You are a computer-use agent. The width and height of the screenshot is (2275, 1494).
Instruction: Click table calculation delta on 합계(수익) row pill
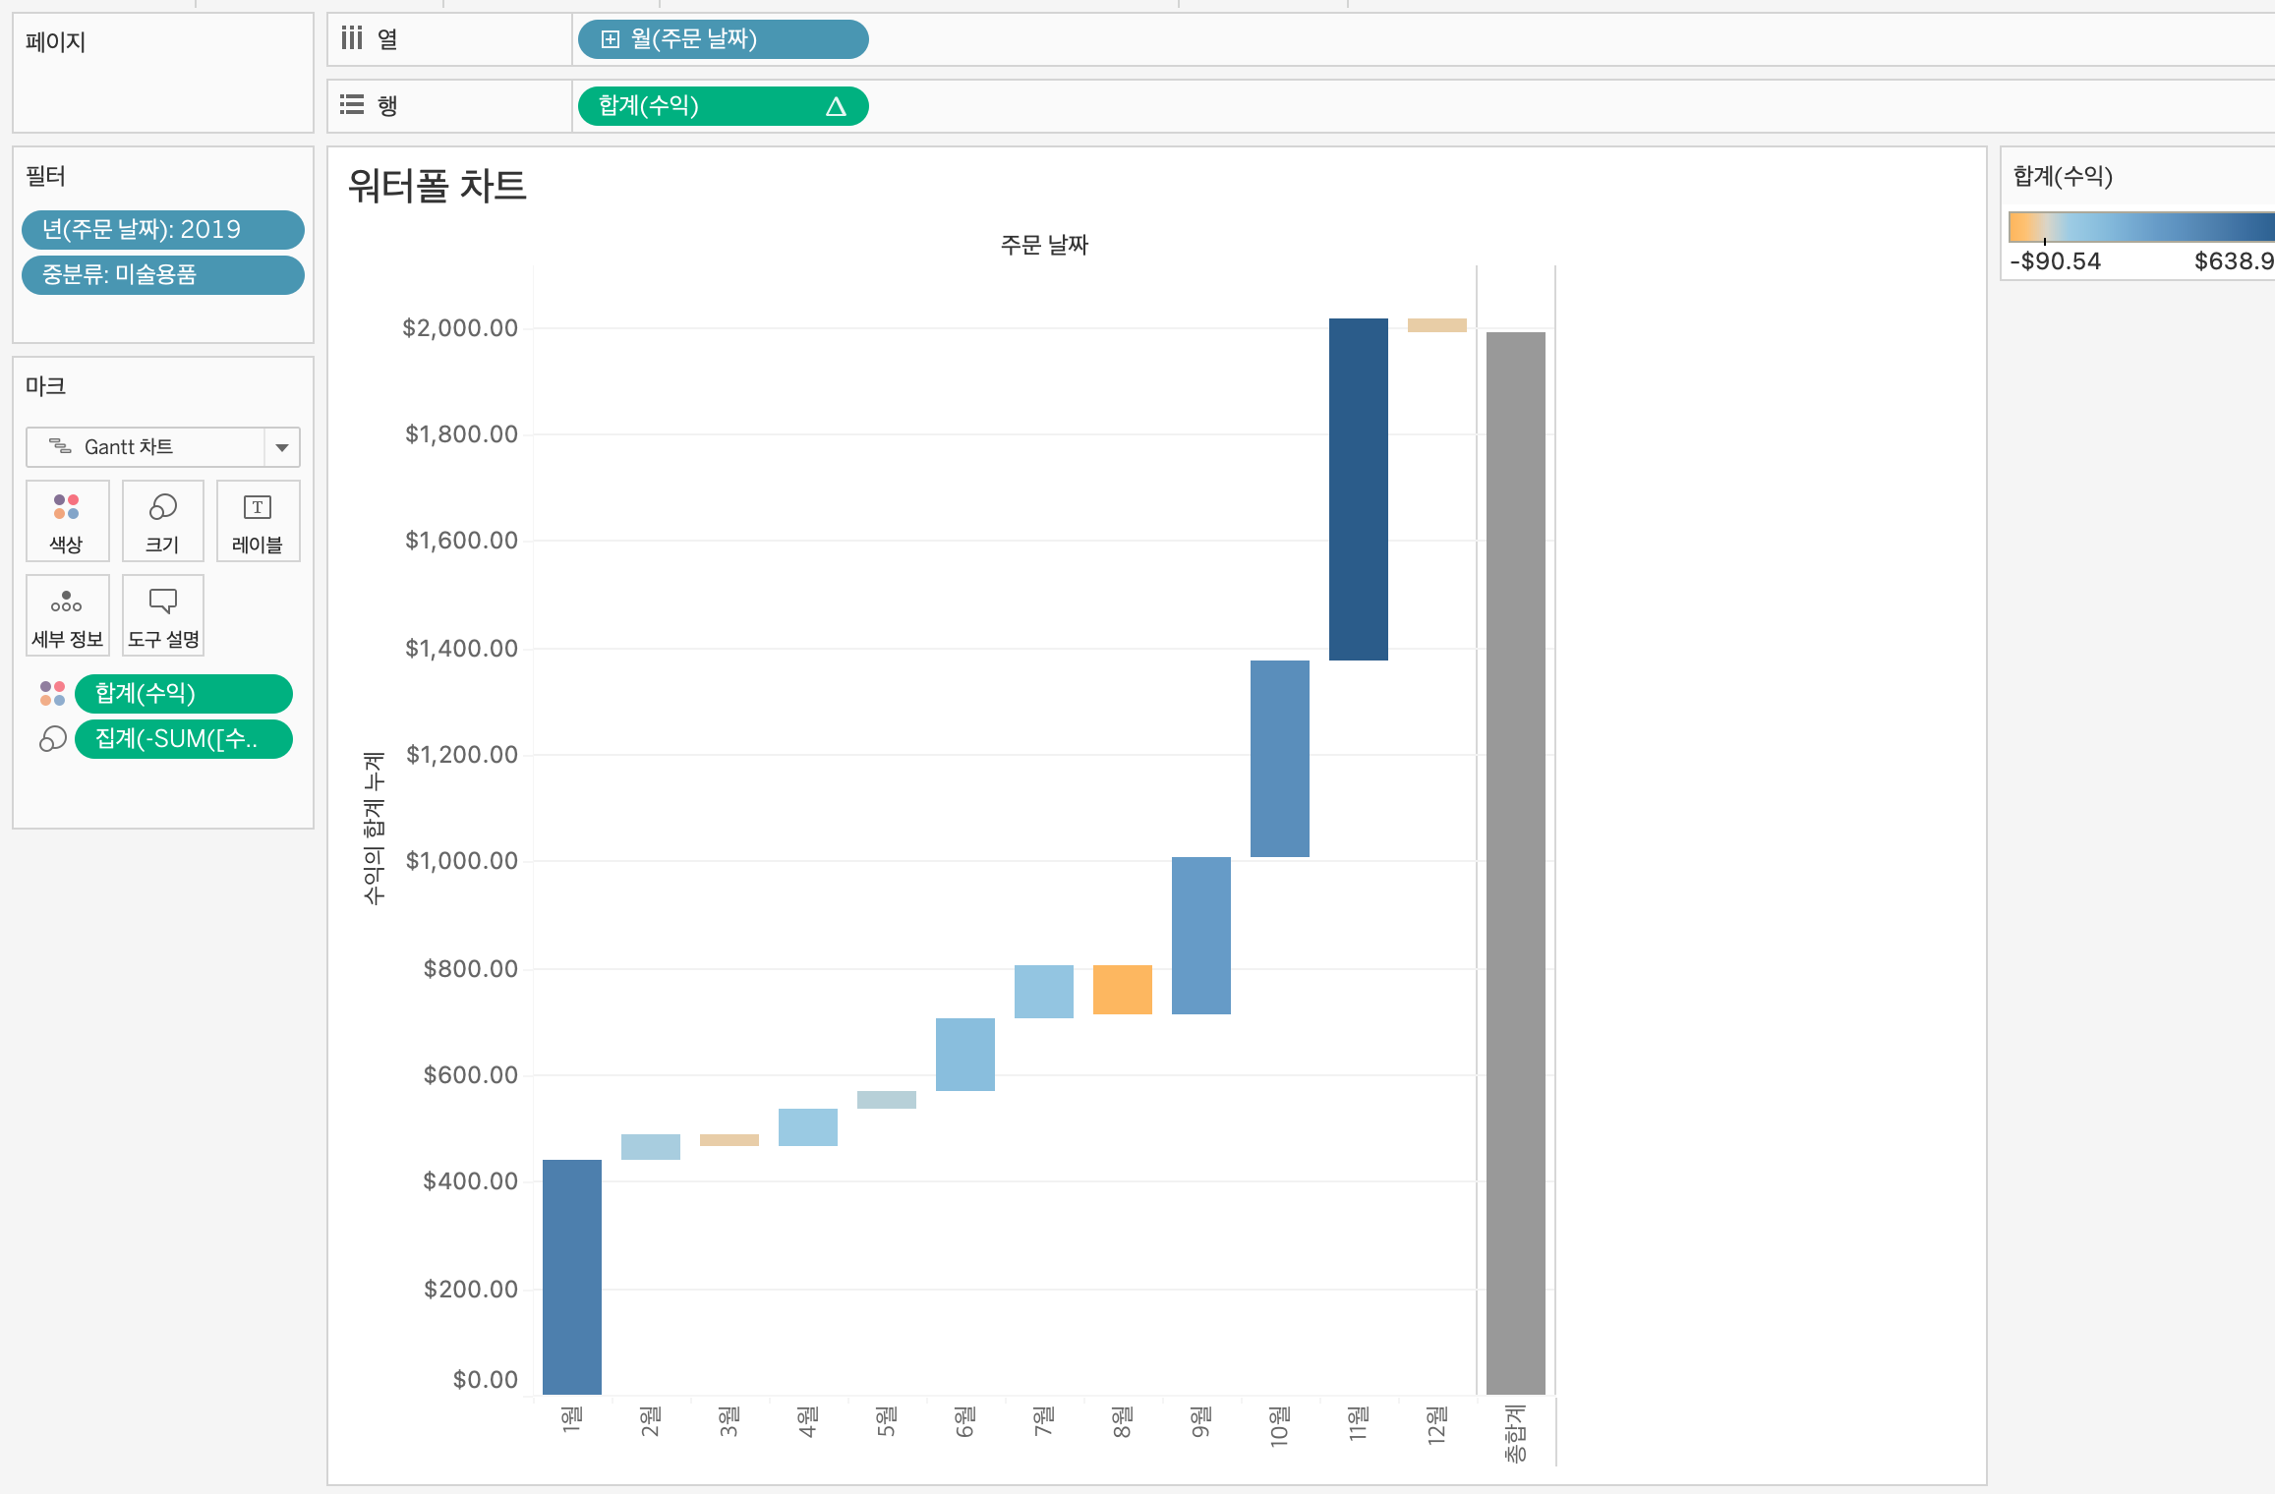(x=836, y=106)
